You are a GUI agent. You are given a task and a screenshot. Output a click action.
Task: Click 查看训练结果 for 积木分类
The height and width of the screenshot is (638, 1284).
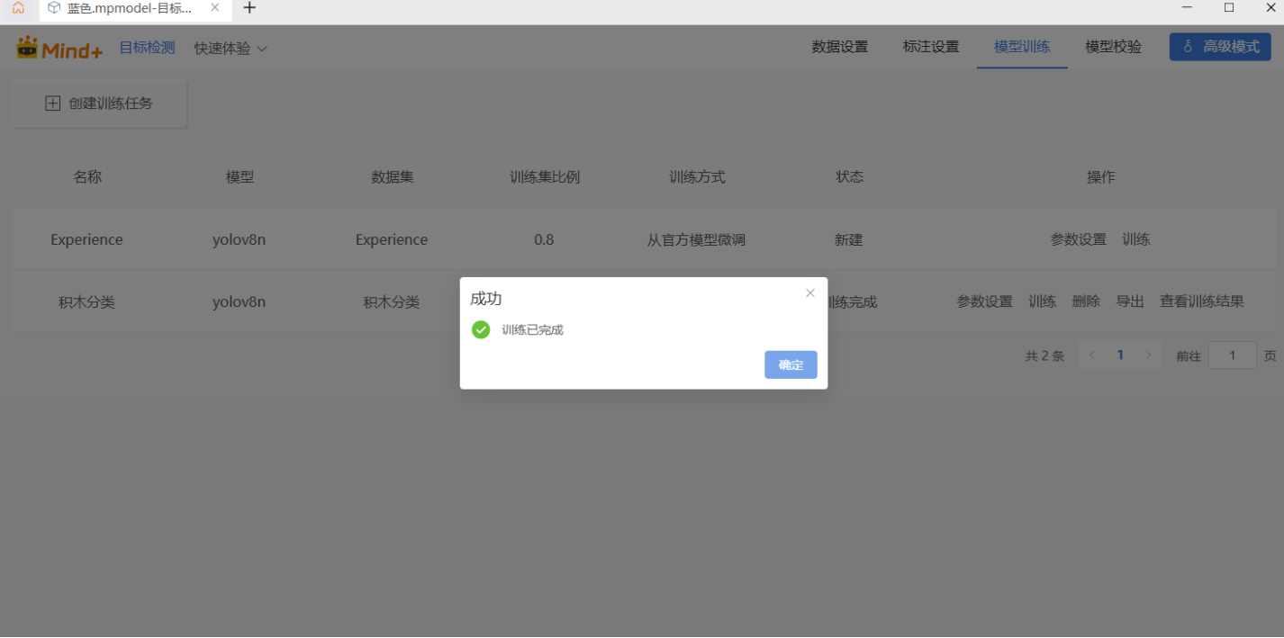[x=1201, y=302]
